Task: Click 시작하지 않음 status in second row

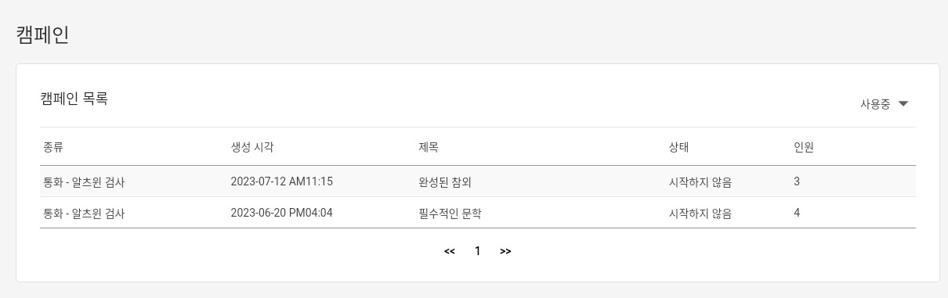Action: coord(700,213)
